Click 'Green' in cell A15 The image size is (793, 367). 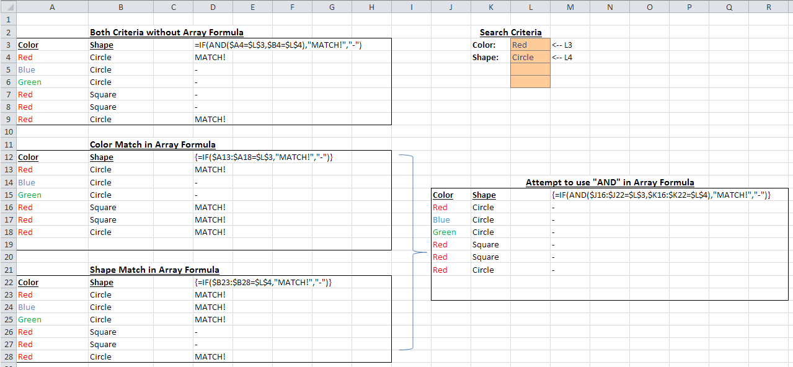click(x=30, y=195)
